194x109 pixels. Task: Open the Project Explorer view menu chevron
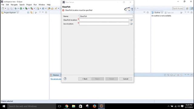tap(40, 12)
